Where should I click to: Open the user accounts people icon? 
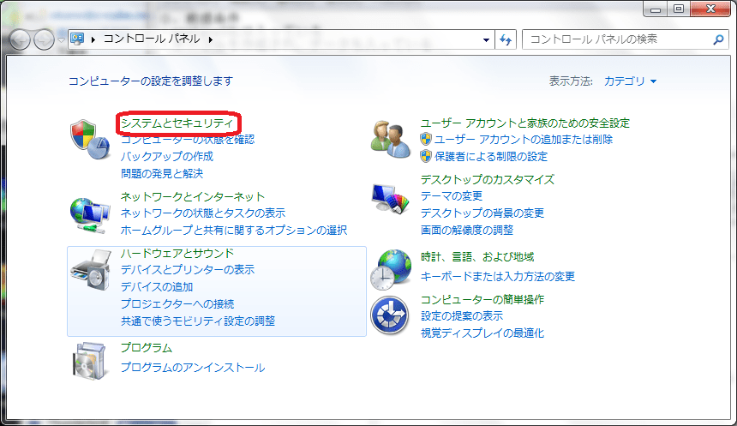tap(390, 139)
